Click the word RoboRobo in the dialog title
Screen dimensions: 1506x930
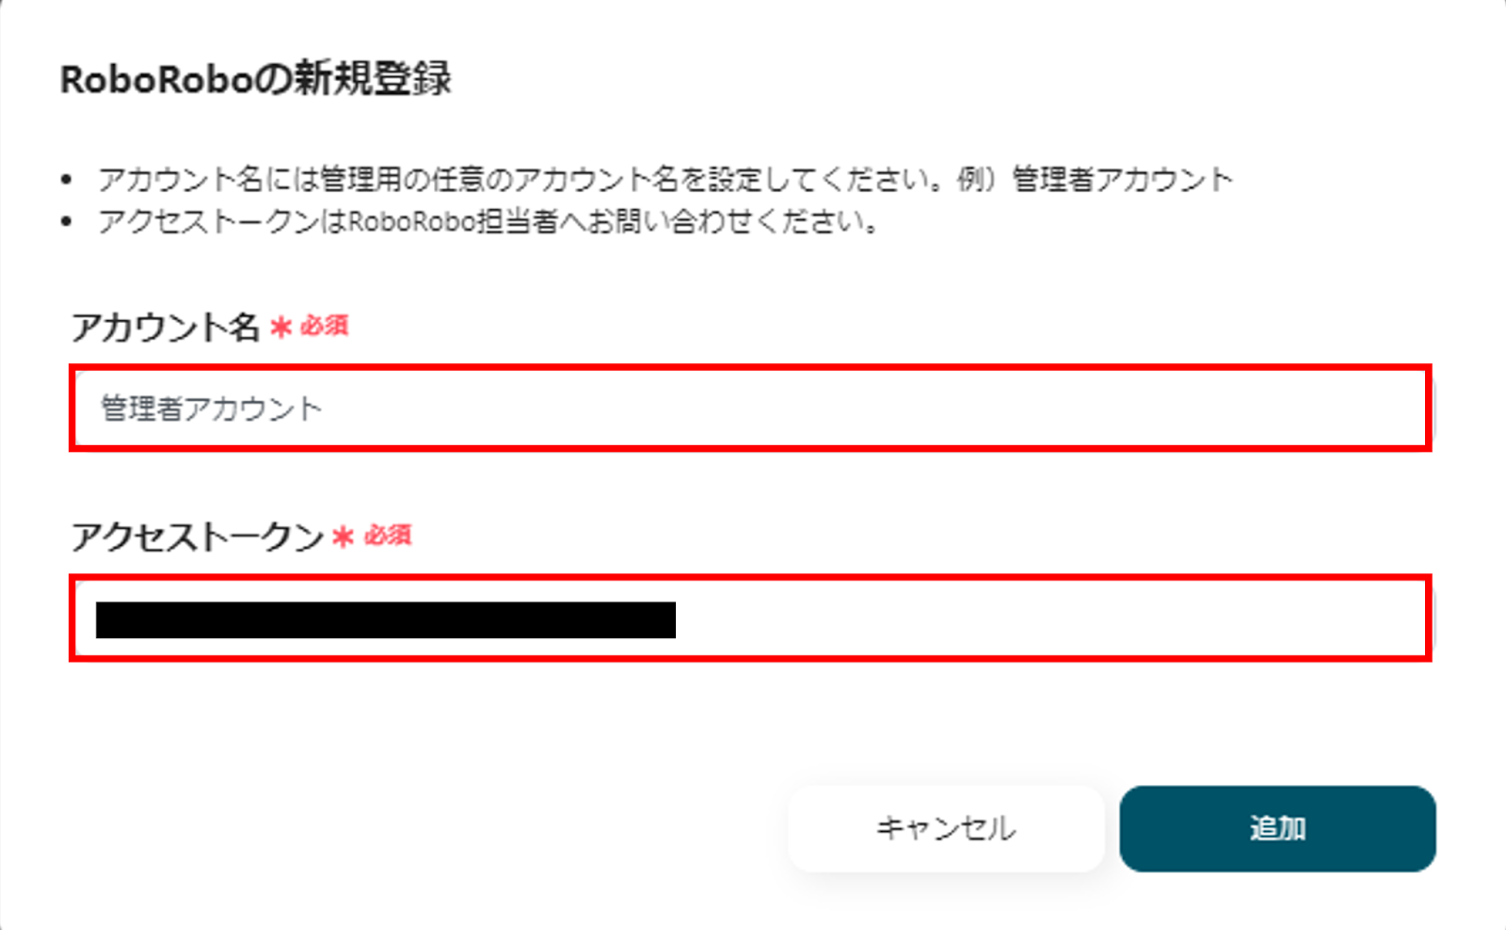(x=156, y=80)
